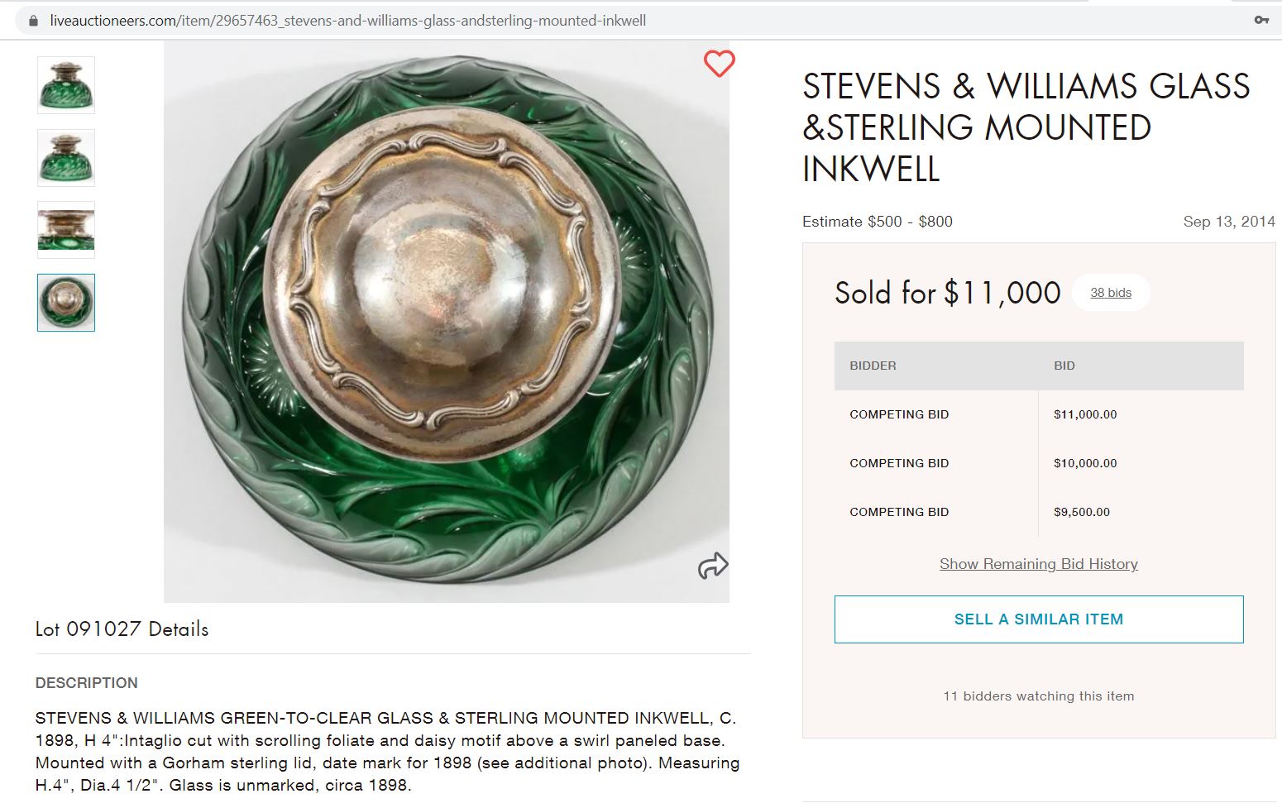Click the Lot 091027 Details heading

click(122, 629)
